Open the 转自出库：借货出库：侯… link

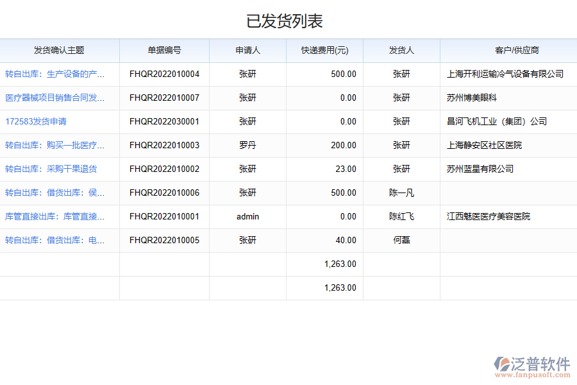54,193
